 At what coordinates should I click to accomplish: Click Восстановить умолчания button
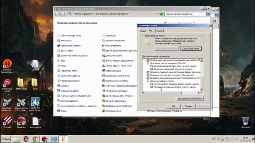190,99
